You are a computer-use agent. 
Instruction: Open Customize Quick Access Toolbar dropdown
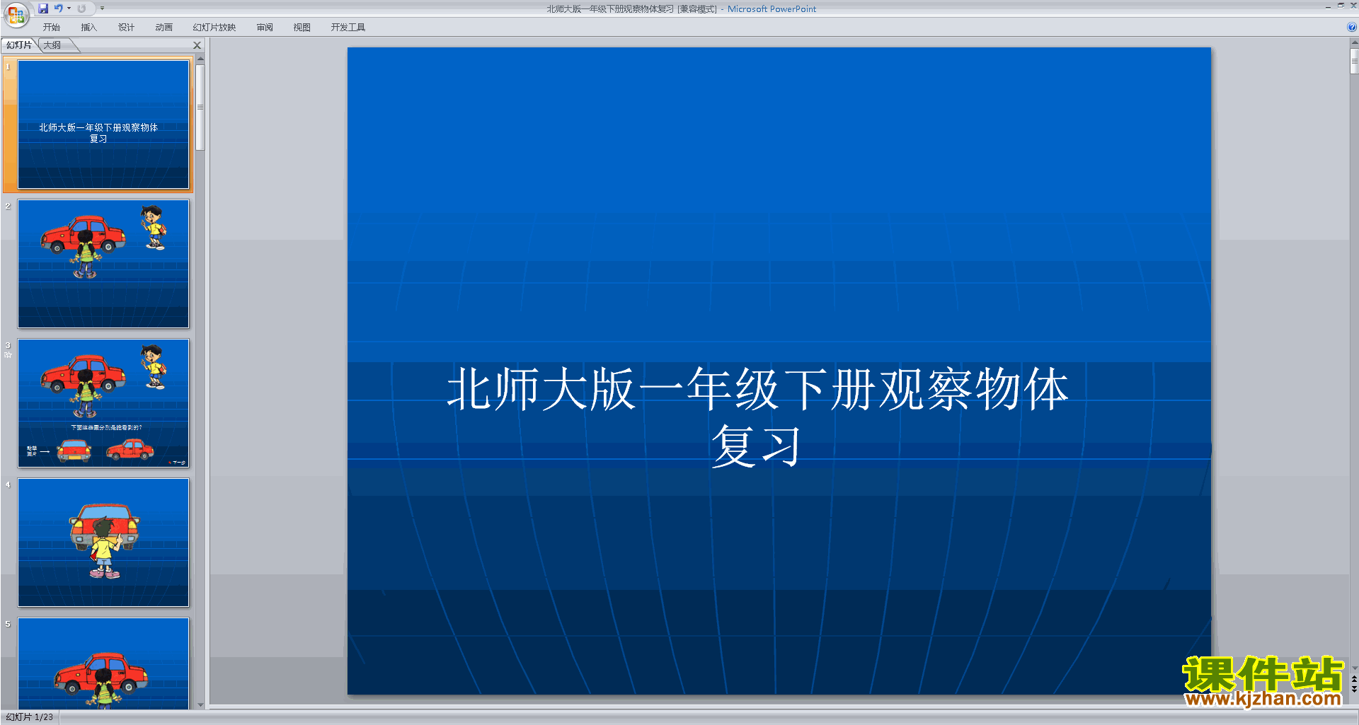[x=102, y=8]
